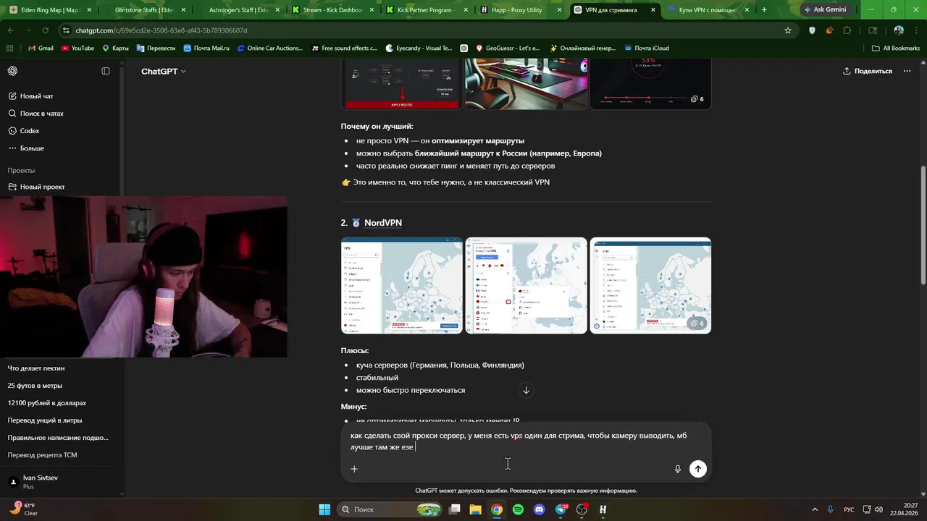Switch to the Kick Partner Program tab
The image size is (927, 521).
[x=425, y=10]
